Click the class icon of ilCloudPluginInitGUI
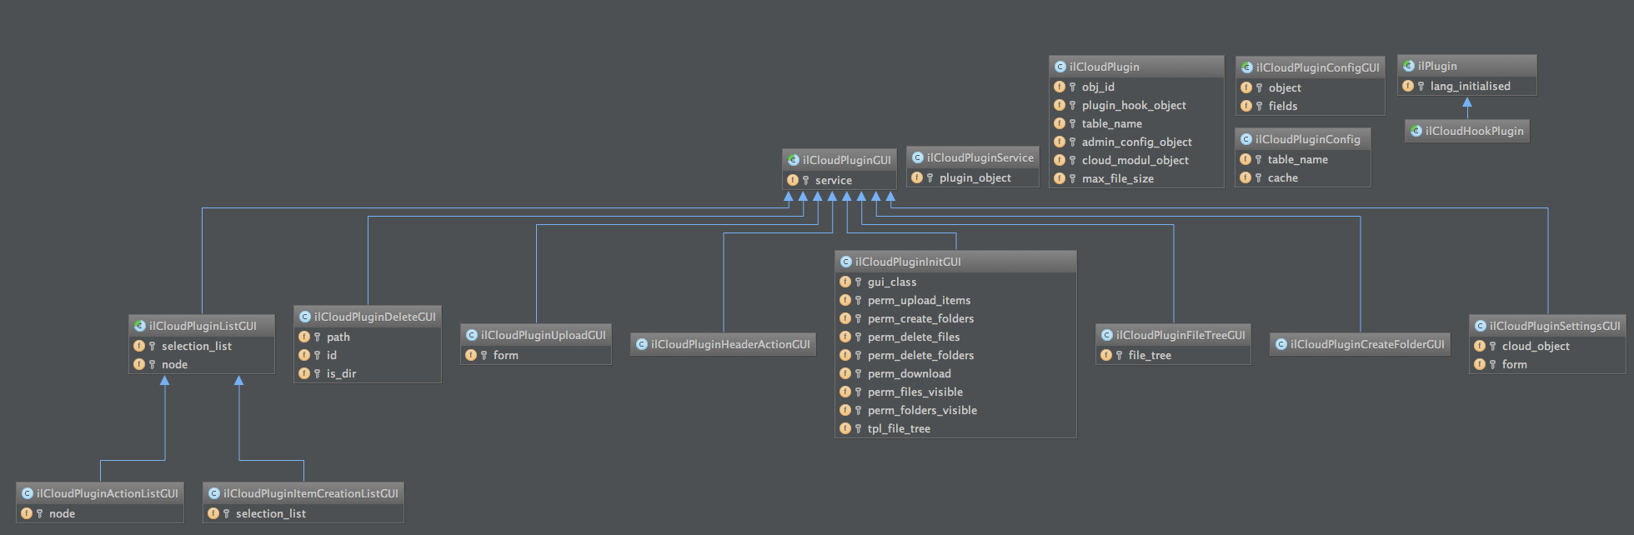1634x535 pixels. tap(845, 262)
